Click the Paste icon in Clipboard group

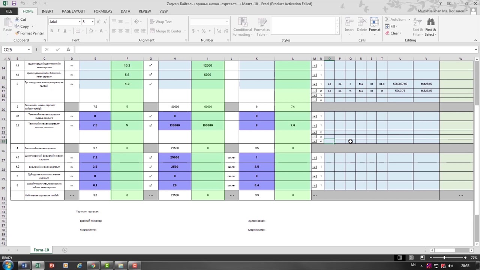[7, 22]
